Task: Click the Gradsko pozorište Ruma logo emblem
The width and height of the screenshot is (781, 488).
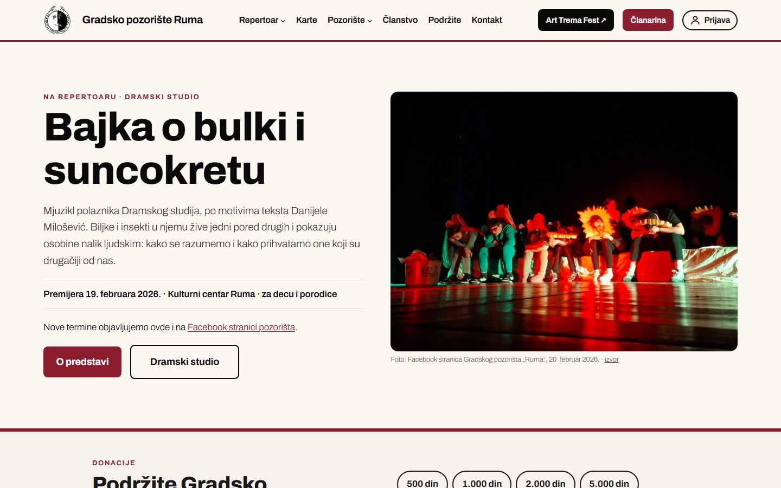Action: [x=57, y=20]
